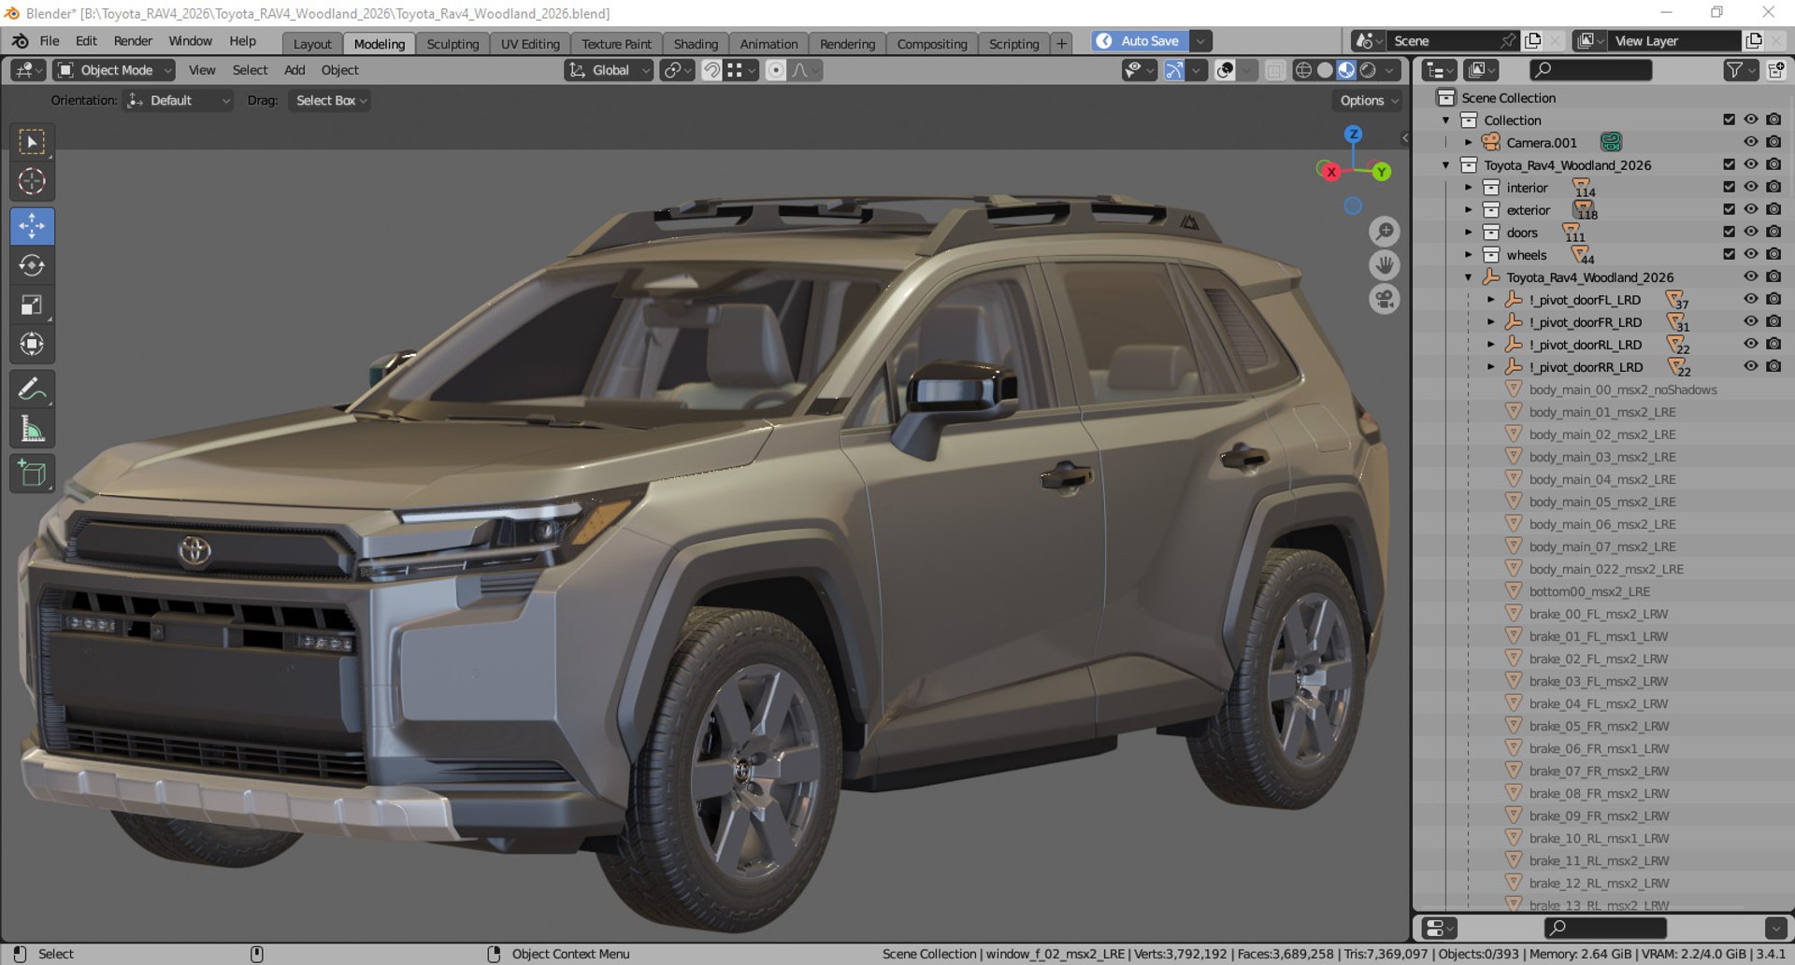This screenshot has height=965, width=1795.
Task: Hide the exterior collection with eye icon
Action: [1751, 209]
